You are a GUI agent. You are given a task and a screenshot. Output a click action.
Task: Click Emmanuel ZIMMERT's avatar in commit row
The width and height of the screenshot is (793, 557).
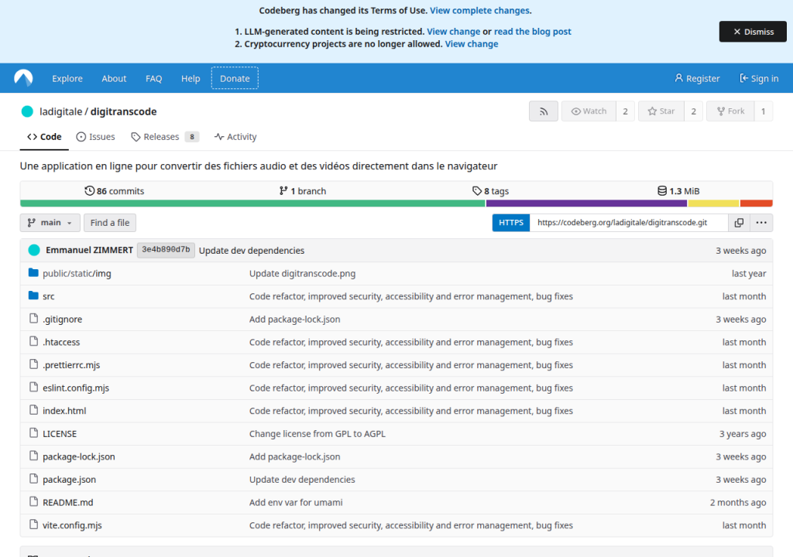point(34,250)
